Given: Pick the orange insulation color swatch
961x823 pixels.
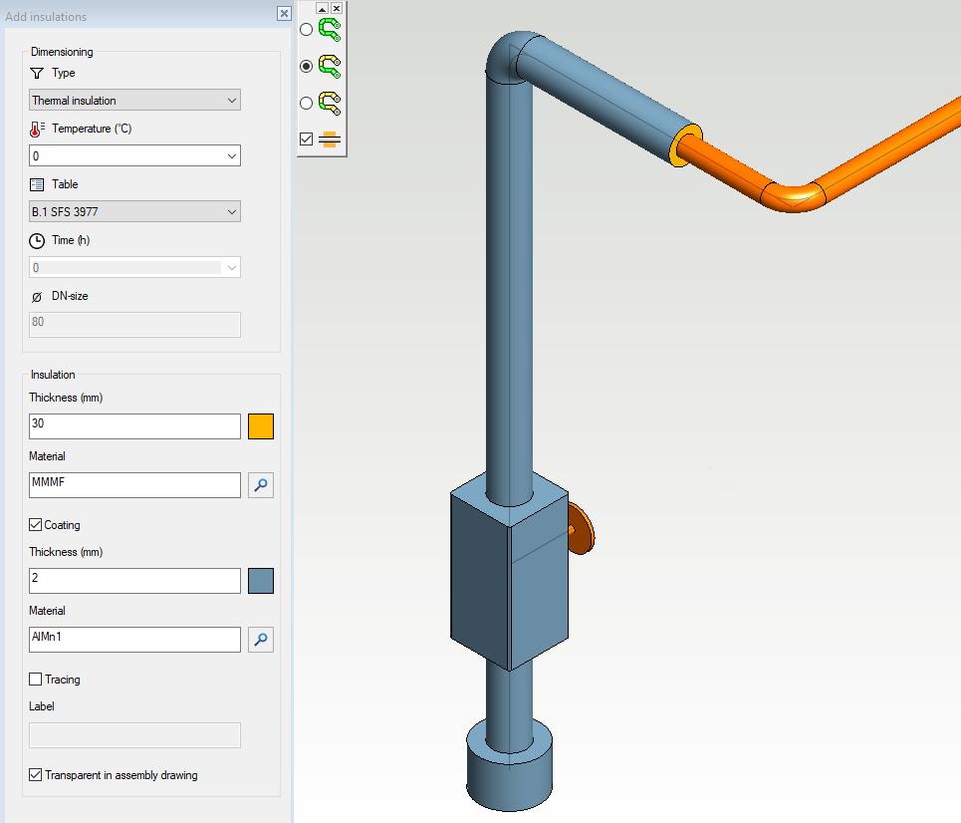Looking at the screenshot, I should (261, 426).
